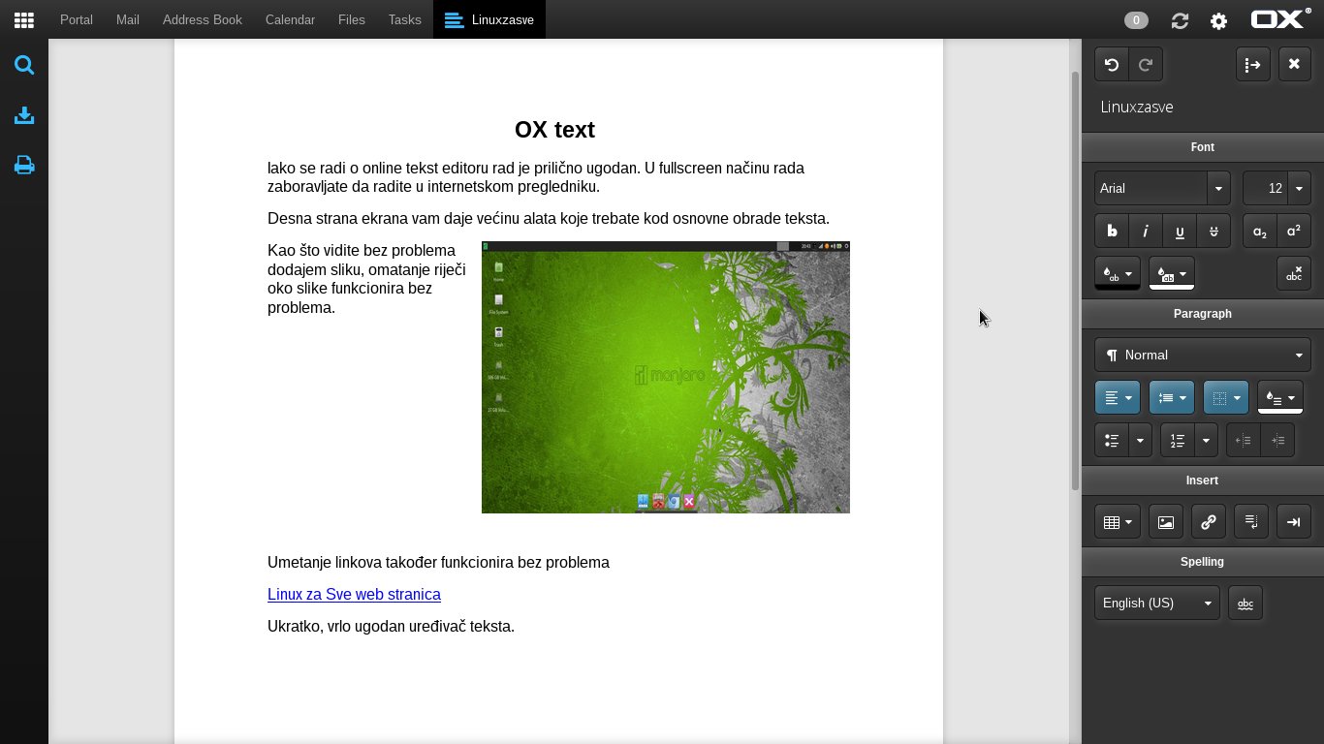The image size is (1324, 744).
Task: Open the Arial font family dropdown
Action: tap(1162, 188)
